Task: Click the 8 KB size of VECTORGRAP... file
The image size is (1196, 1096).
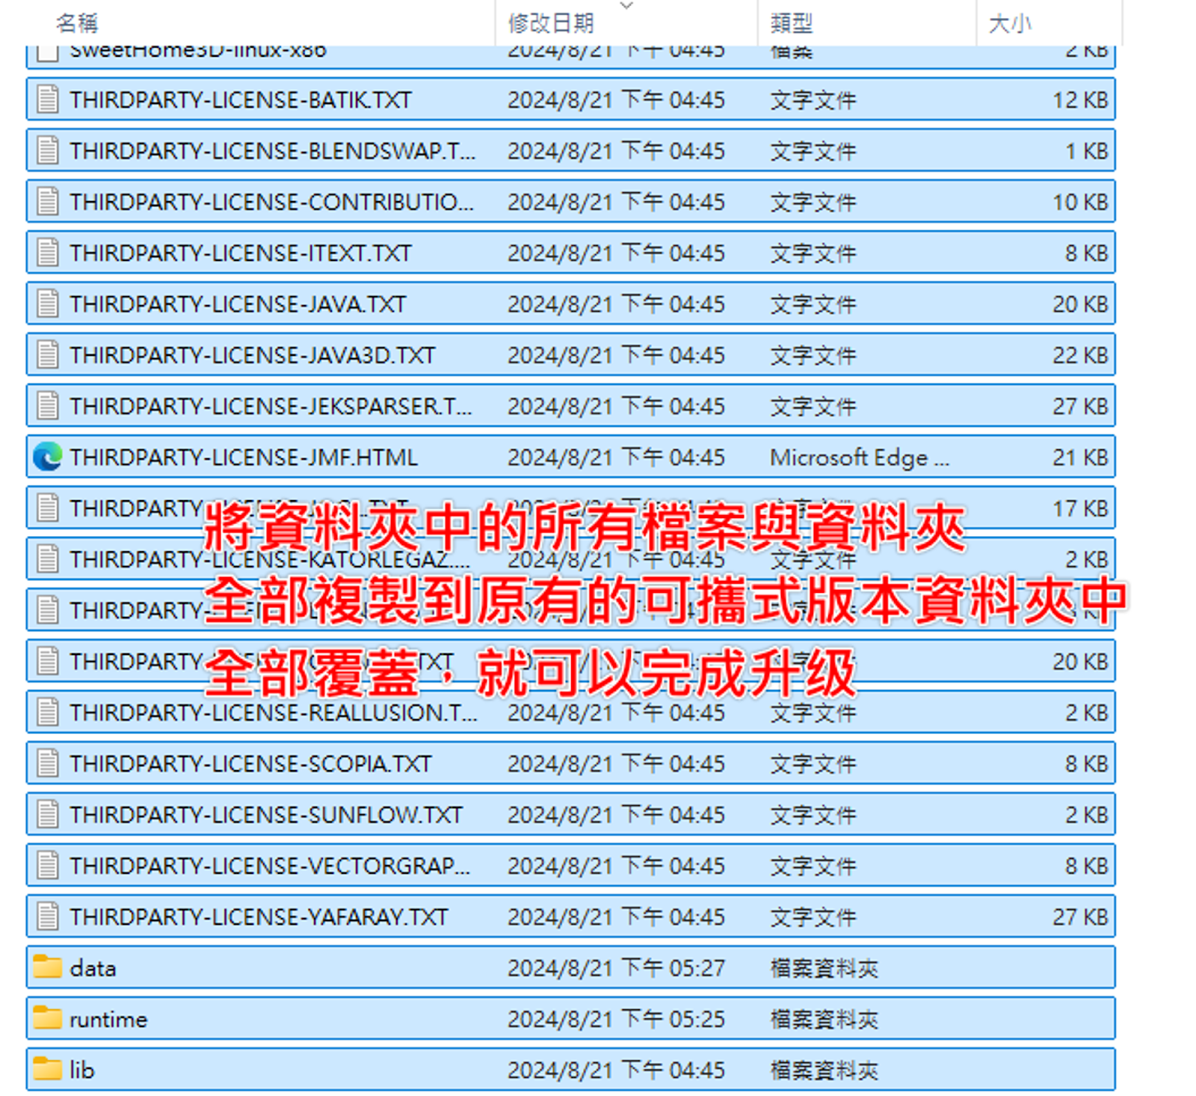Action: pos(1086,865)
